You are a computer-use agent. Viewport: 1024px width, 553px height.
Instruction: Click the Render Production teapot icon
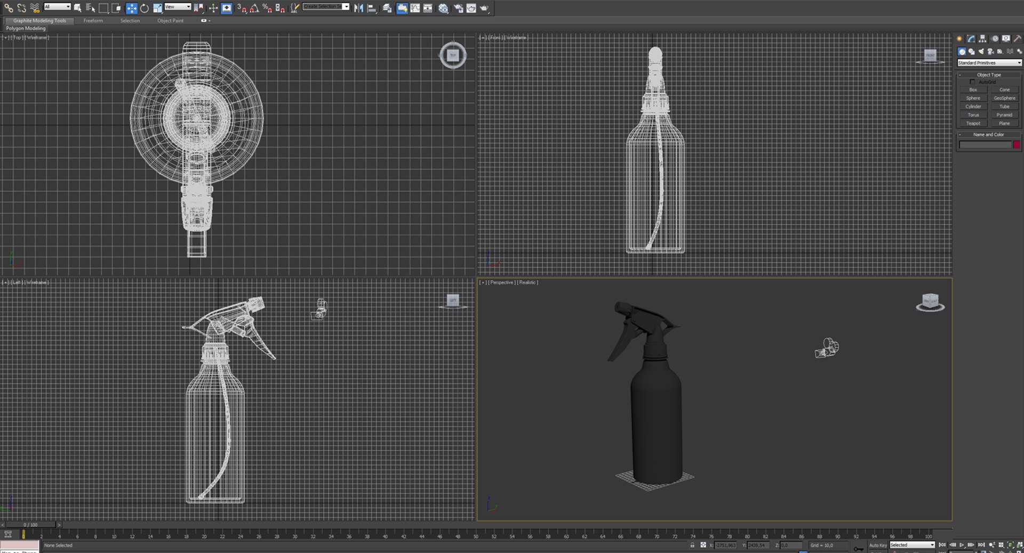tap(484, 8)
